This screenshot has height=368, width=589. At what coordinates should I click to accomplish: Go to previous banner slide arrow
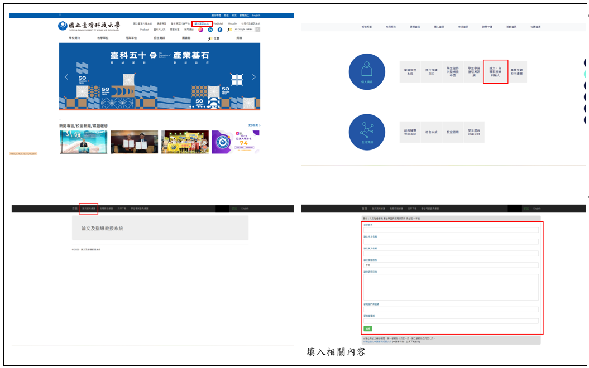click(66, 77)
